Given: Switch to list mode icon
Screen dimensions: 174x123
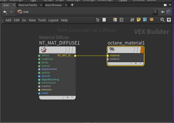Looking at the screenshot, I should [x=104, y=20].
